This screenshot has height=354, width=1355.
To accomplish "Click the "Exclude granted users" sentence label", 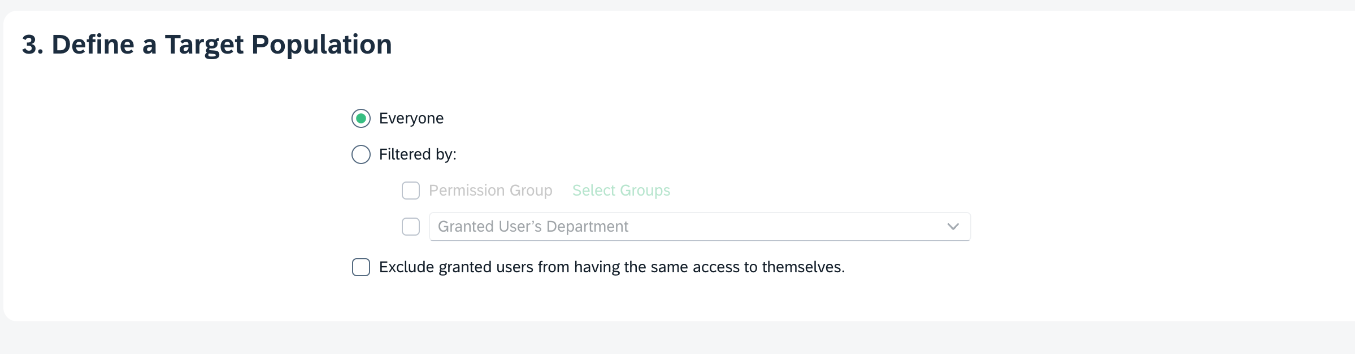I will tap(611, 267).
